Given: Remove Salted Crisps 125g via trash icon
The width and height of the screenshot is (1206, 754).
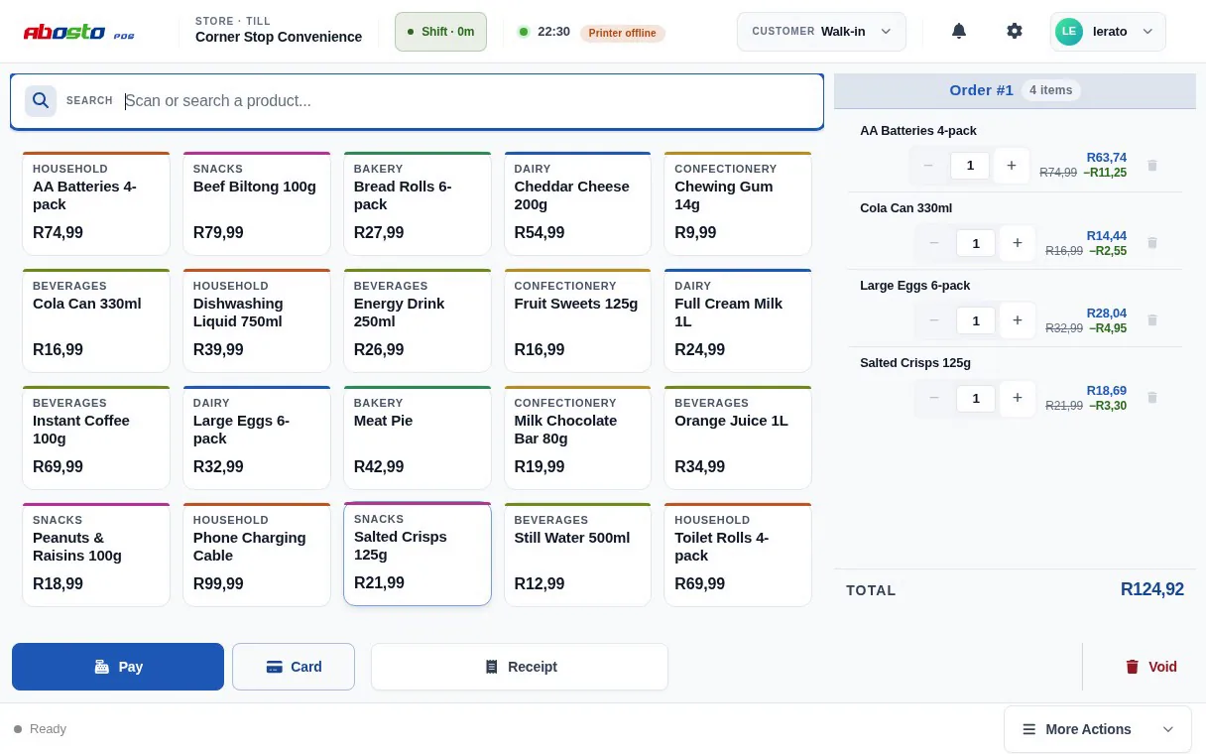Looking at the screenshot, I should pyautogui.click(x=1152, y=397).
